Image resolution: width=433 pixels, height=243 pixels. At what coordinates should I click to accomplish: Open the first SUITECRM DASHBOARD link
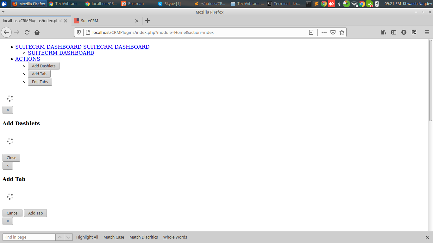click(x=82, y=47)
